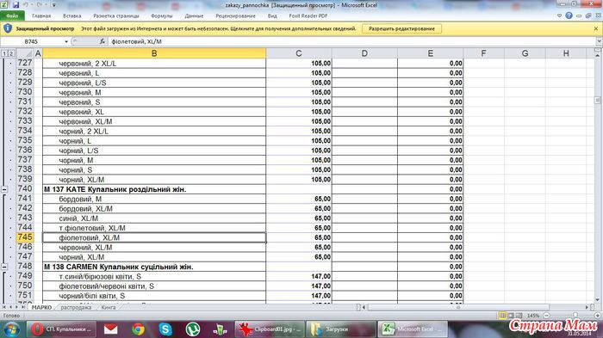The width and height of the screenshot is (603, 338).
Task: Click the zoom slider handle
Action: tap(575, 316)
